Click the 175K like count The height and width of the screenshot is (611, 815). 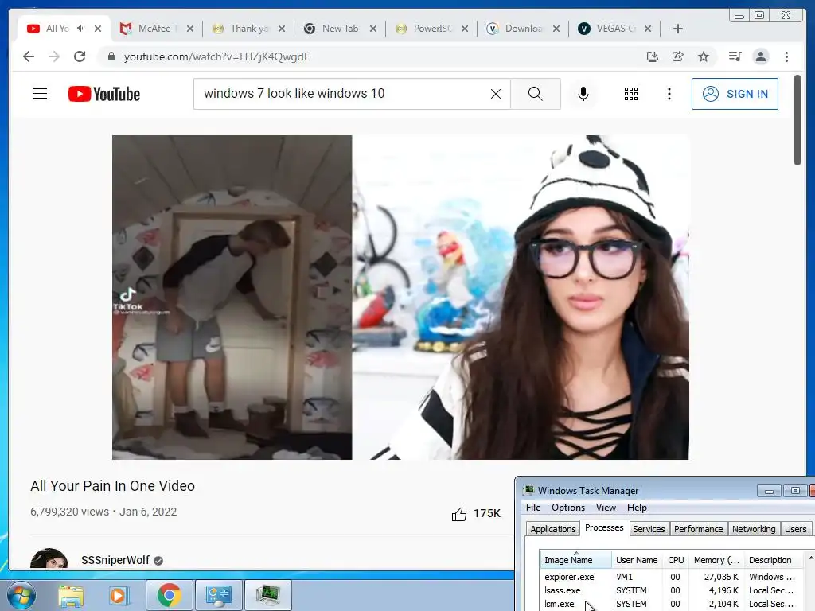click(x=486, y=514)
